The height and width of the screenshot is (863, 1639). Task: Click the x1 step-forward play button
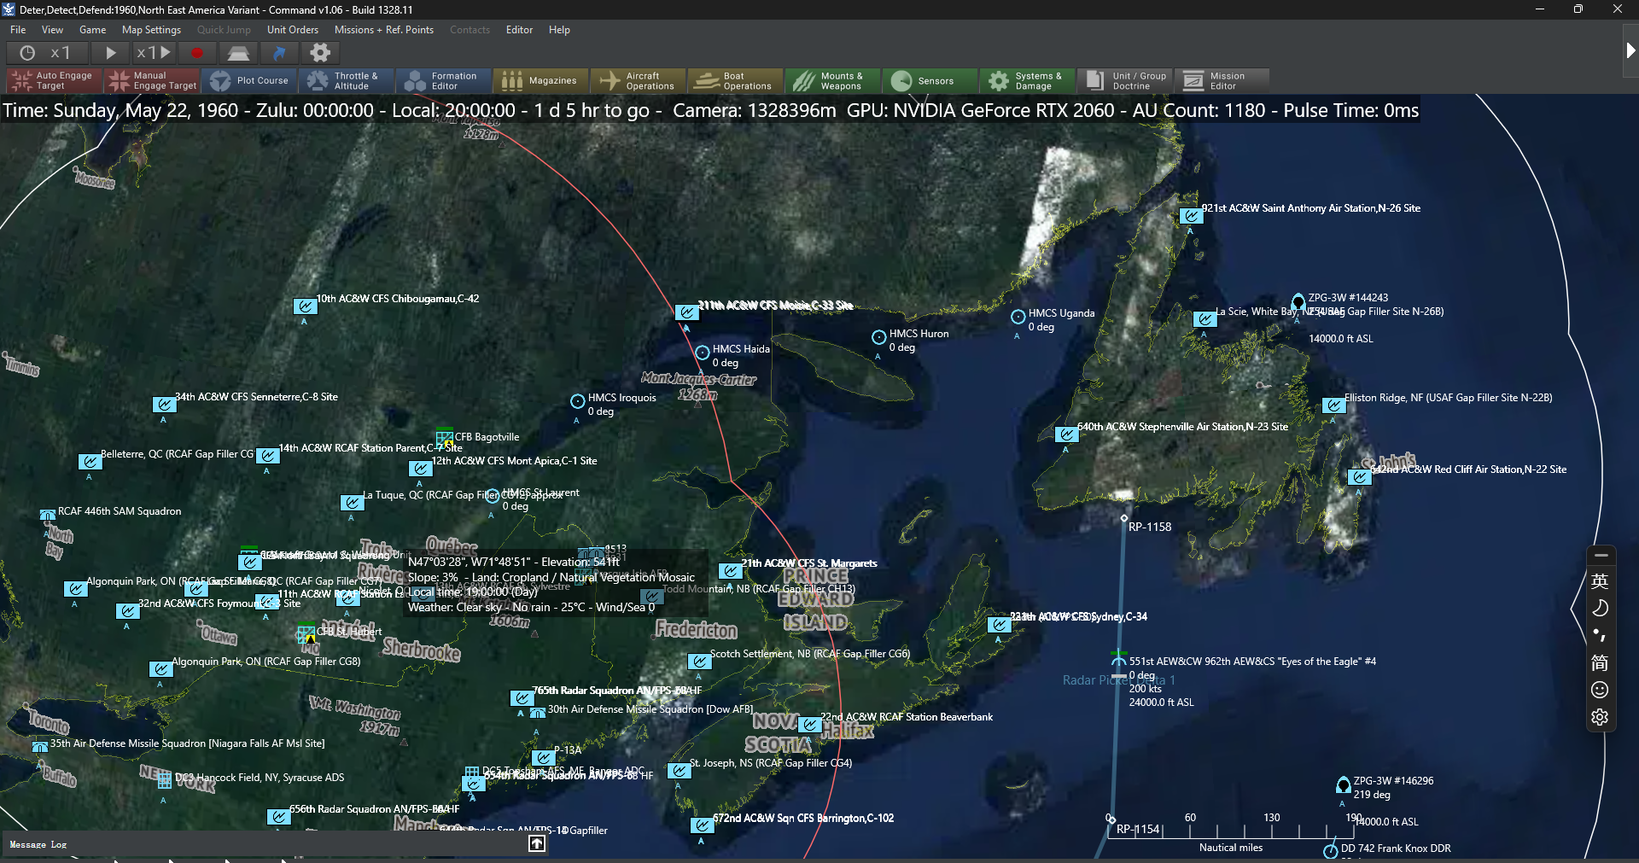point(154,53)
